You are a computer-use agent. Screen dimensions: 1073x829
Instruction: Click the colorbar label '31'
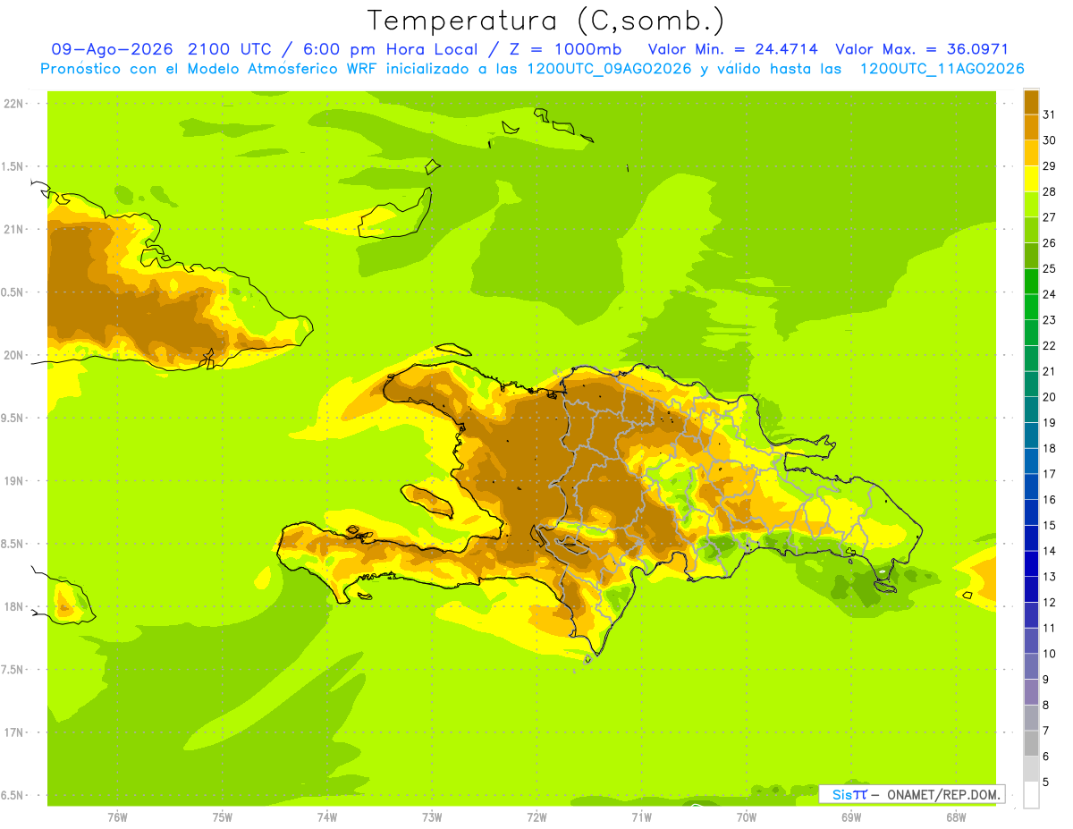point(1050,114)
